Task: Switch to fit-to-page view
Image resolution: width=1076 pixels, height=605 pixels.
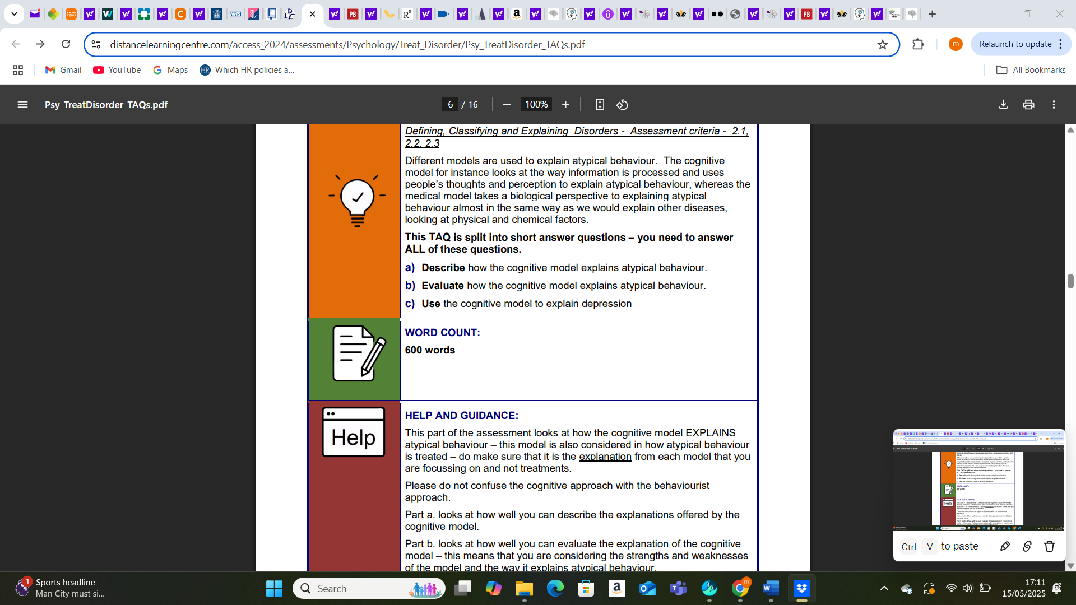Action: point(600,104)
